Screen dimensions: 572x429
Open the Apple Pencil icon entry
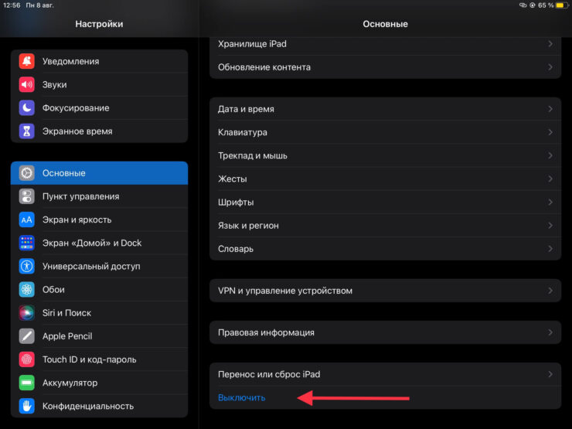27,336
